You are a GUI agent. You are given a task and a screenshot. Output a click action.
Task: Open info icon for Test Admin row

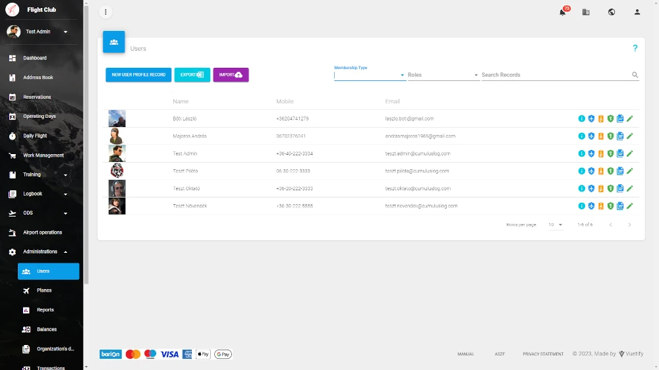click(582, 153)
